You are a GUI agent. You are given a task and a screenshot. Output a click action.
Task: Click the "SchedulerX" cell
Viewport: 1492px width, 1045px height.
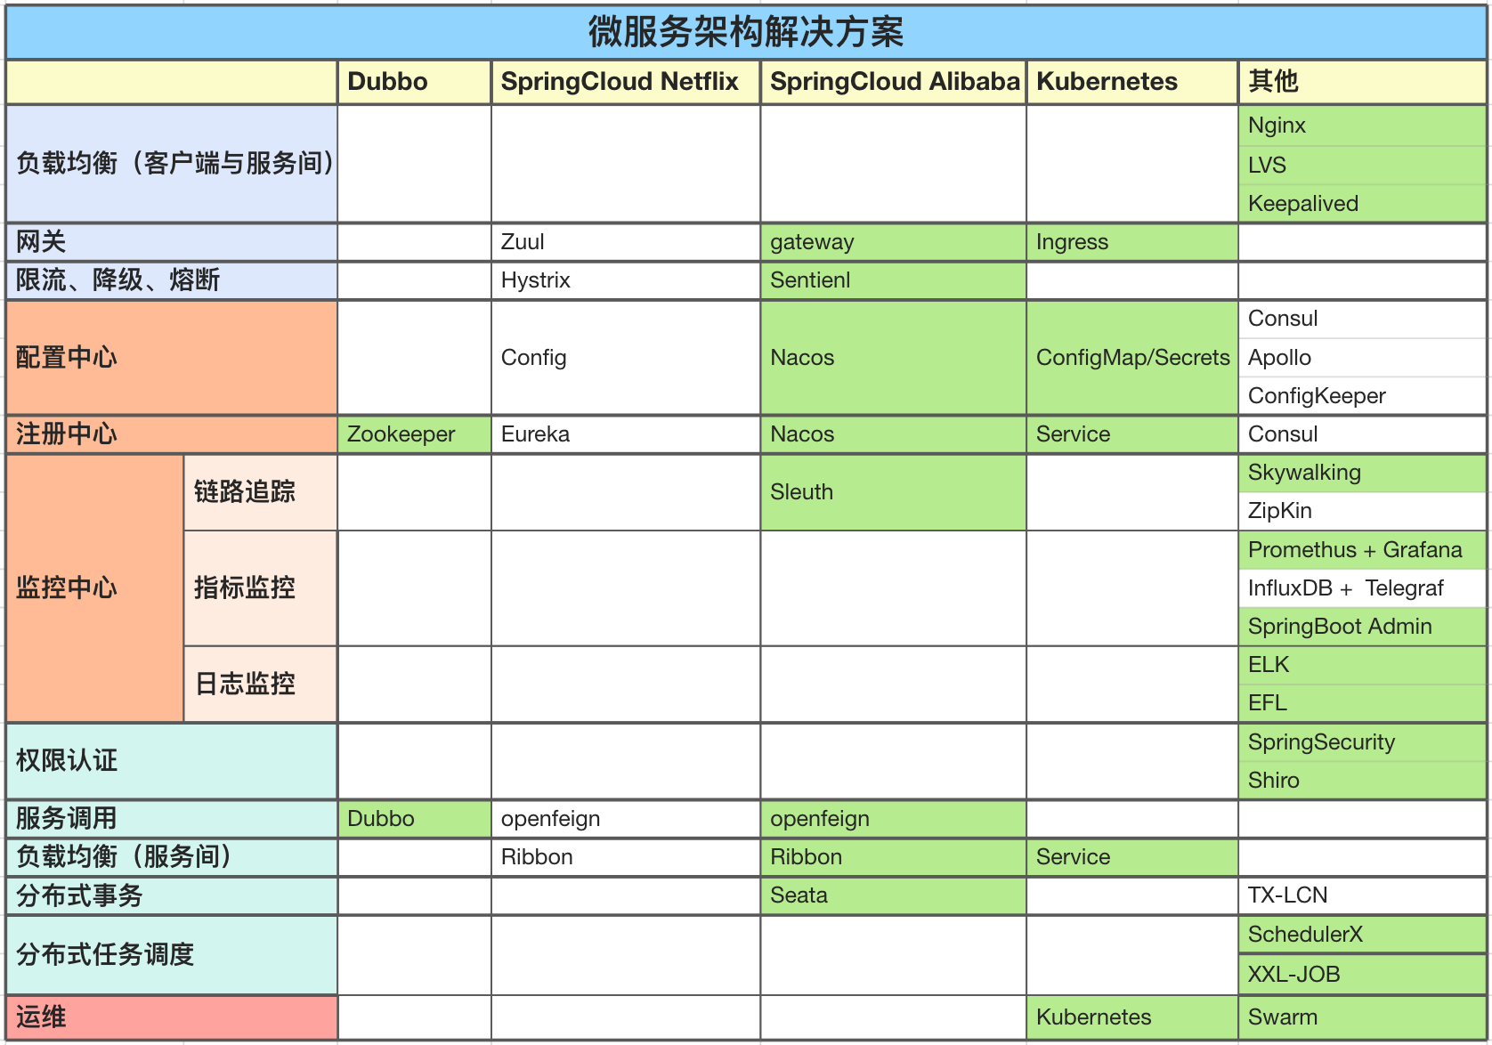1363,935
